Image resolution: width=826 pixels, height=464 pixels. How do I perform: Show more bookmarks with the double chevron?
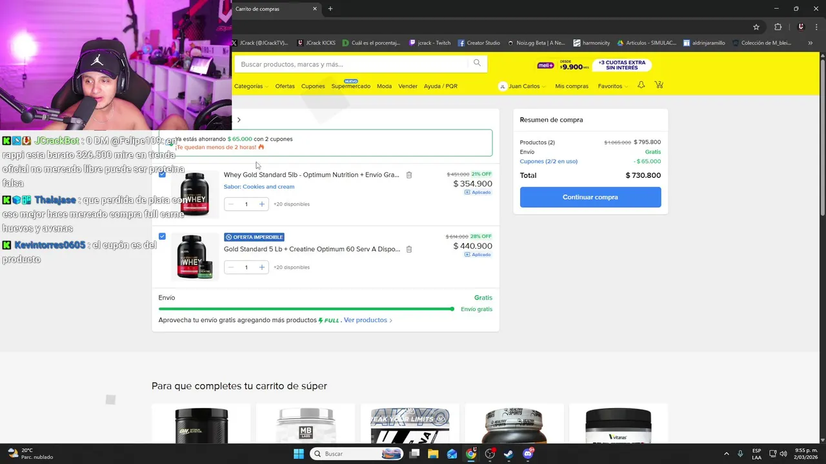pyautogui.click(x=810, y=43)
